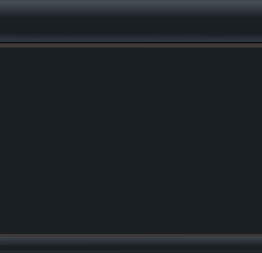Screen dimensions: 262x253
Task: Click the left end of the footer bar
Action: click(x=2, y=245)
